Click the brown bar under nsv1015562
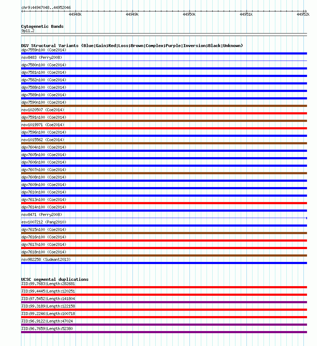The width and height of the screenshot is (317, 346). pyautogui.click(x=164, y=144)
